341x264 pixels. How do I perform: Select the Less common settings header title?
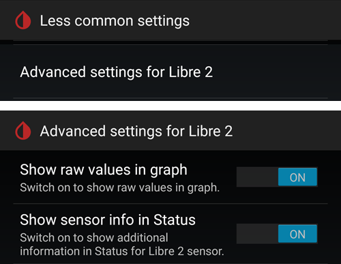115,21
